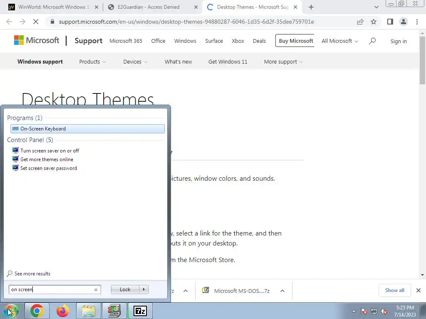This screenshot has width=426, height=319.
Task: View site security lock info
Action: click(x=52, y=22)
